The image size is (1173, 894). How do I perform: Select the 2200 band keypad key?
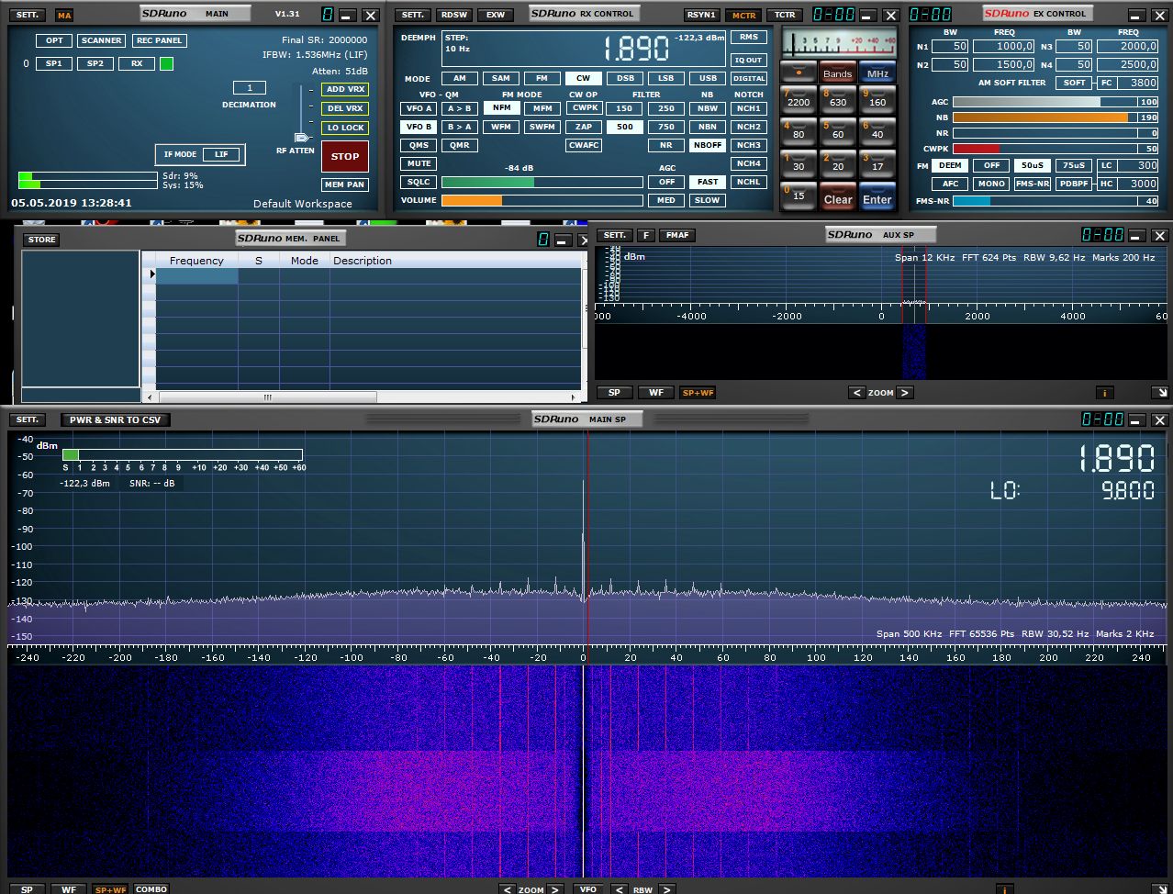[799, 99]
